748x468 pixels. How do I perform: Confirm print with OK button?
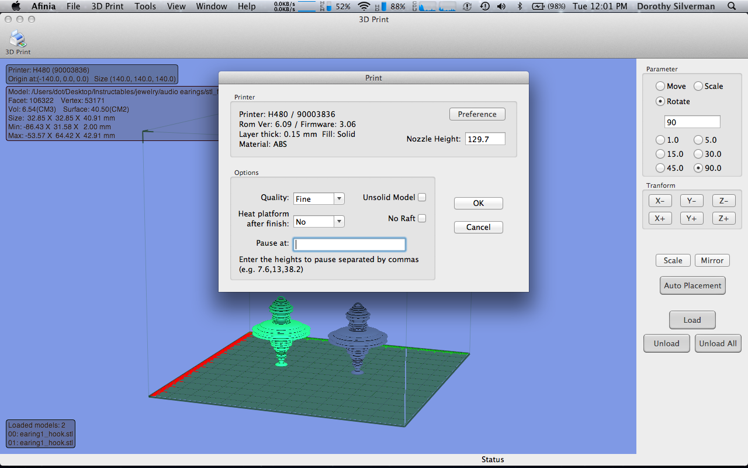(x=479, y=203)
